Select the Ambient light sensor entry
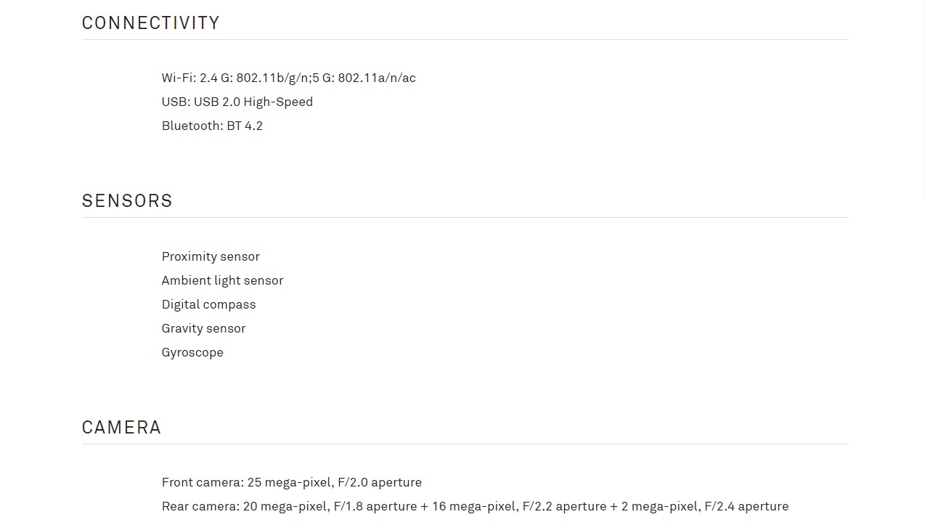Viewport: 925px width, 525px height. click(222, 280)
